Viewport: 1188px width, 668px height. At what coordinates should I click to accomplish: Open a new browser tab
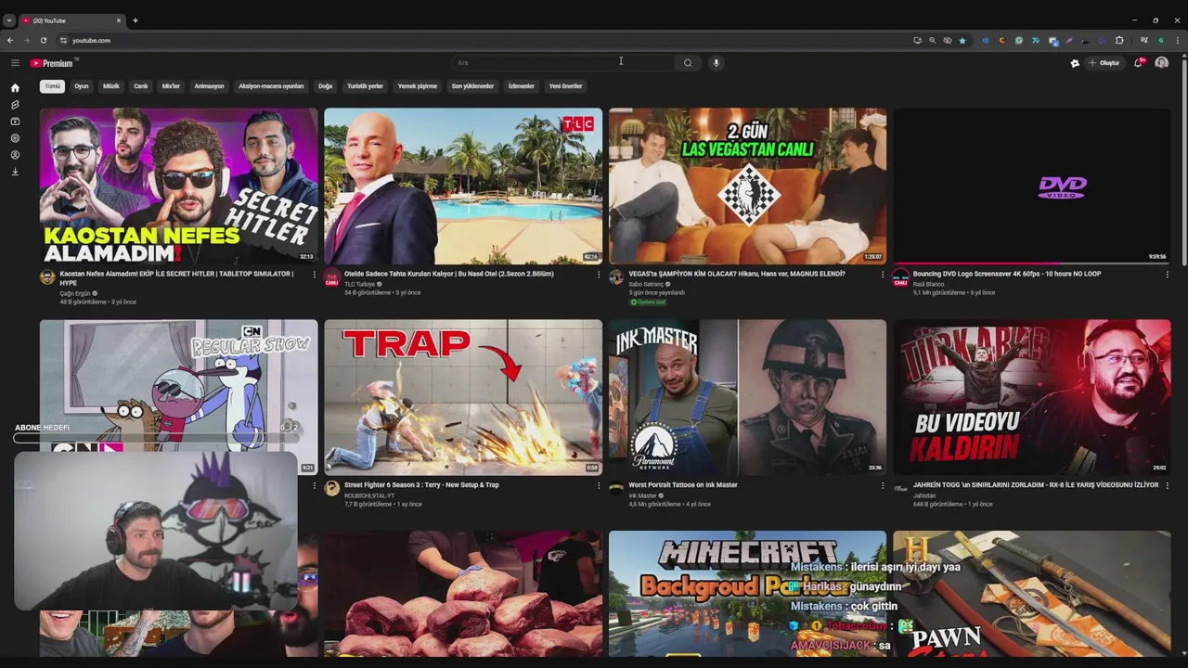pos(135,20)
